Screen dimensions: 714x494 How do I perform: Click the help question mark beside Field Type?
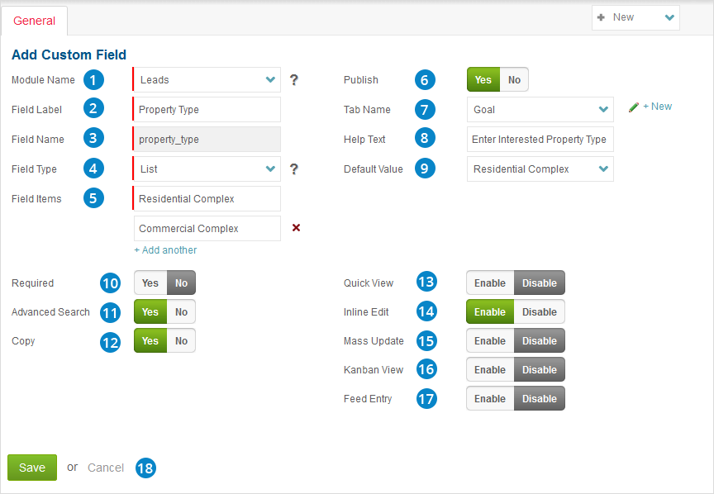(x=293, y=169)
